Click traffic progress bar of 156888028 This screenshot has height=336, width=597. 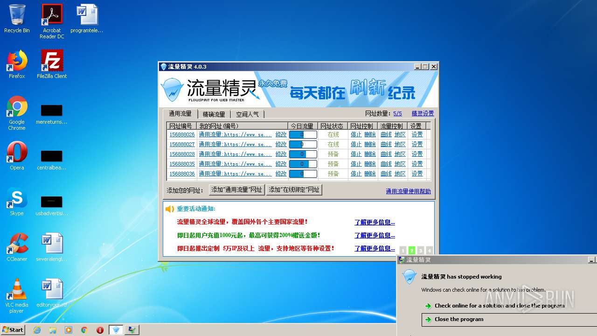pos(303,154)
